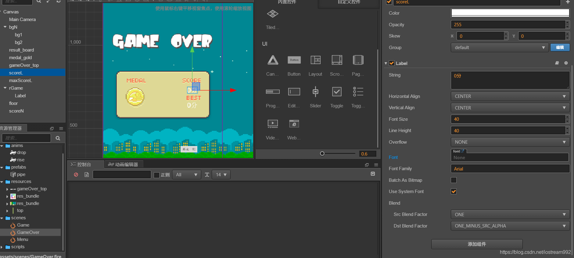Screen dimensions: 574x258
Task: Choose the Layout control icon
Action: tap(315, 60)
